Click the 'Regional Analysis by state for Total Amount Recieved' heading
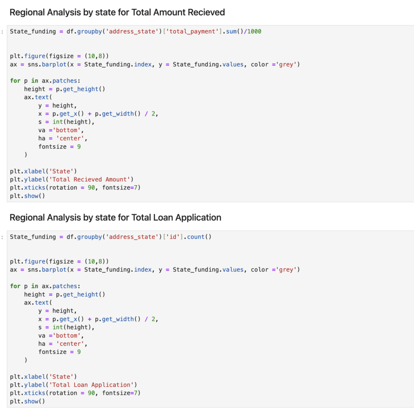The image size is (414, 414). tap(117, 13)
